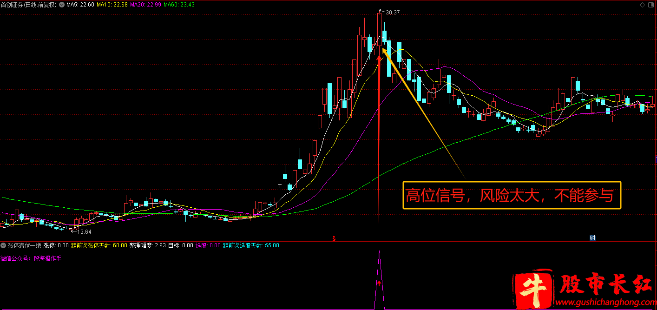
Task: Click 整理幅度: 2.93 value
Action: [x=147, y=245]
